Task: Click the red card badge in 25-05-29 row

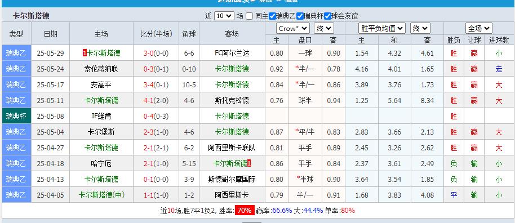Action: pyautogui.click(x=85, y=53)
